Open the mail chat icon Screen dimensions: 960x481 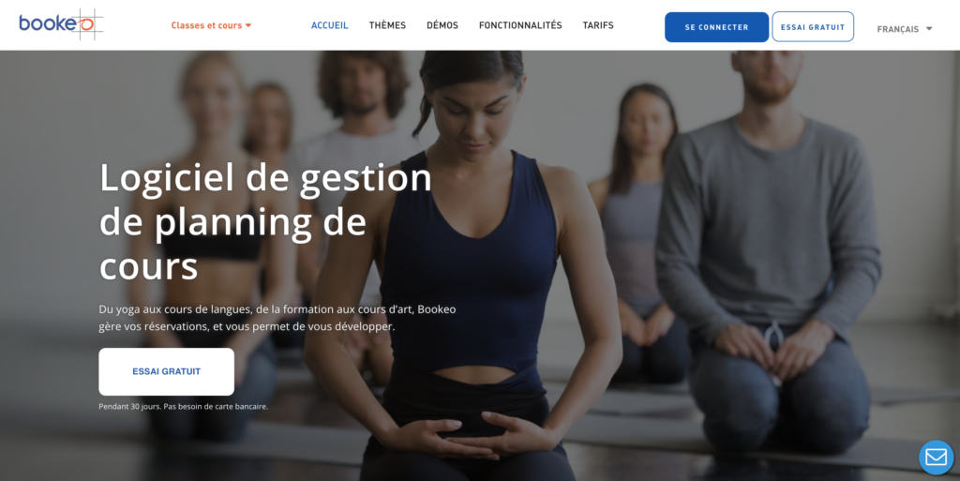(937, 458)
